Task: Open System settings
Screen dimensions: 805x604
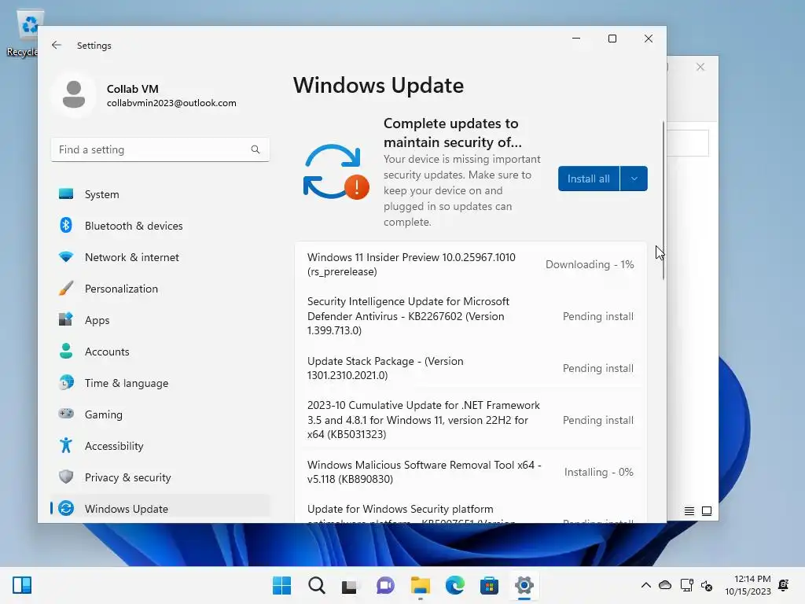Action: click(160, 194)
